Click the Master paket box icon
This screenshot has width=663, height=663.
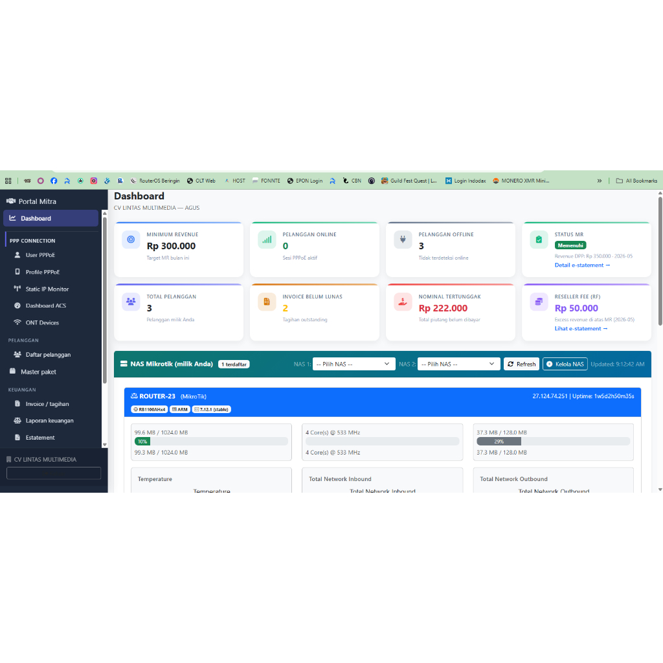click(x=12, y=371)
